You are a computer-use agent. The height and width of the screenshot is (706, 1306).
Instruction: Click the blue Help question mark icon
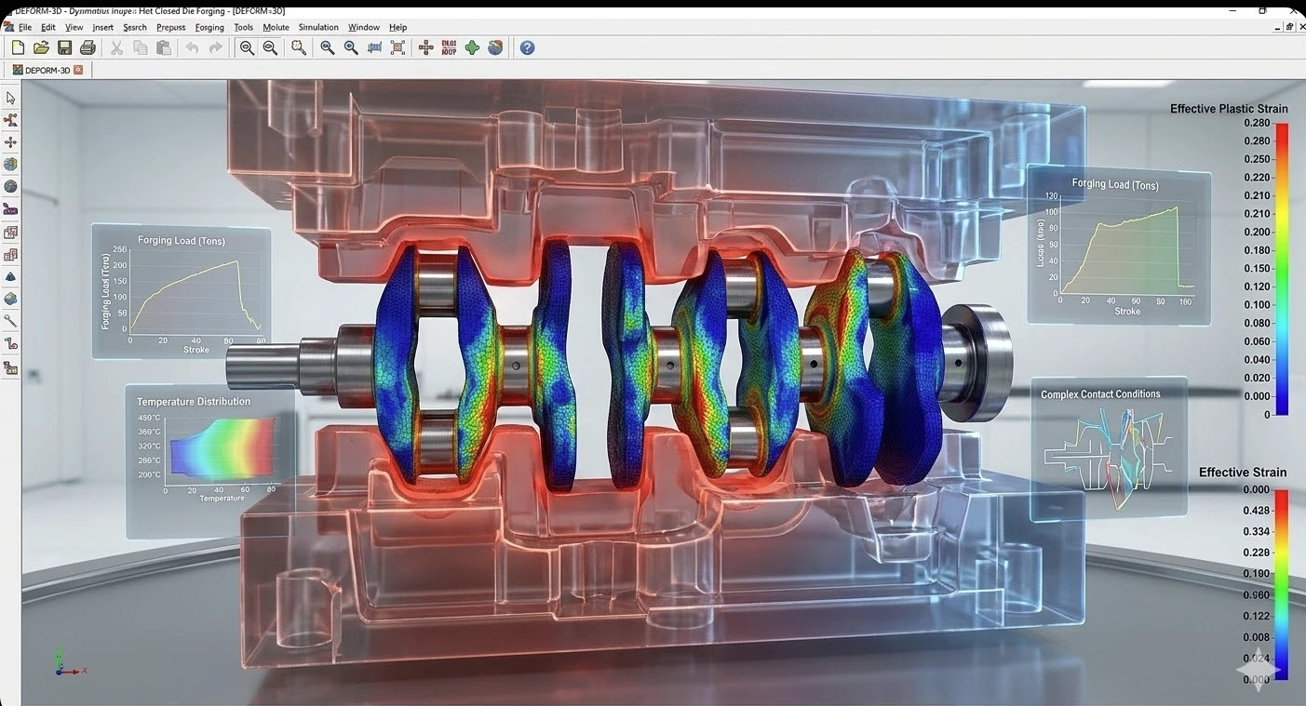tap(527, 47)
